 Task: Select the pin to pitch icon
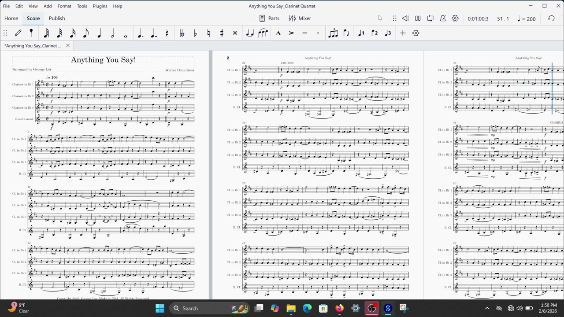coord(31,33)
